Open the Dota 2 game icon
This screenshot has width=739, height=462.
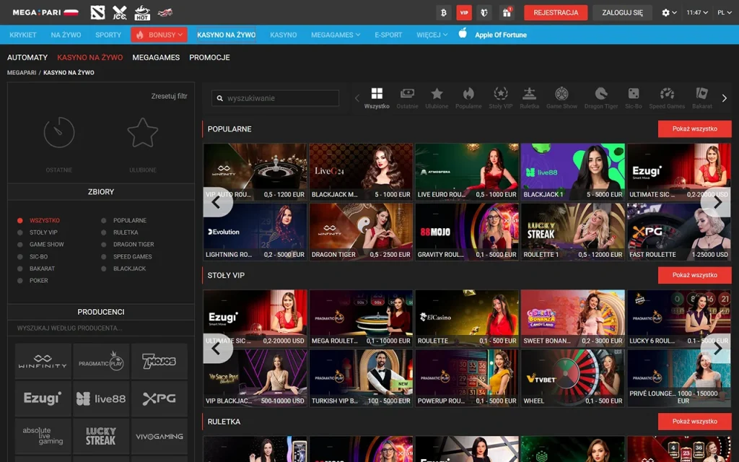(97, 12)
